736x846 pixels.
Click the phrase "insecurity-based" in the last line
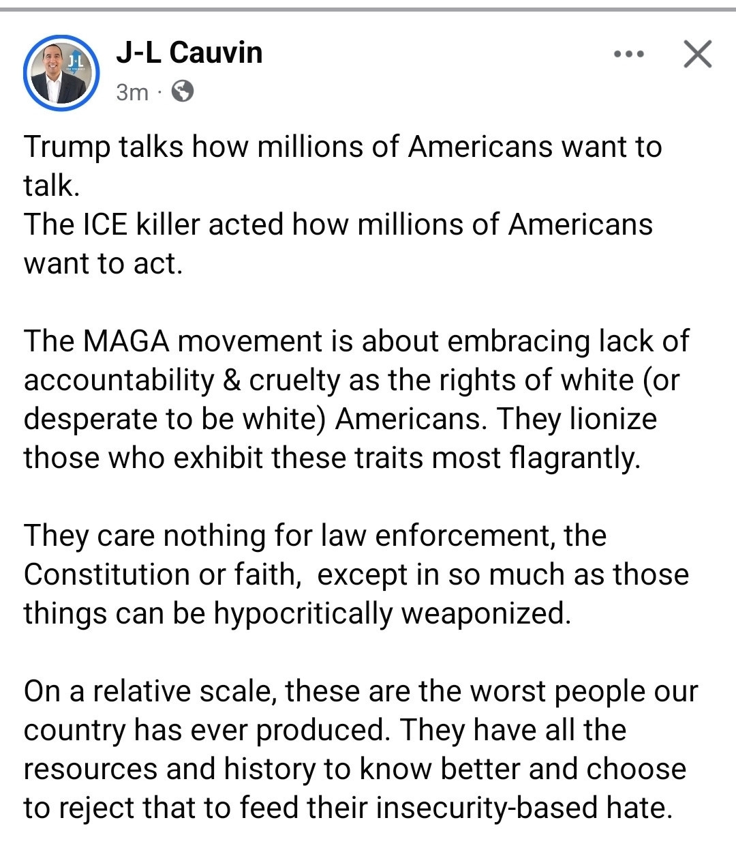coord(487,808)
